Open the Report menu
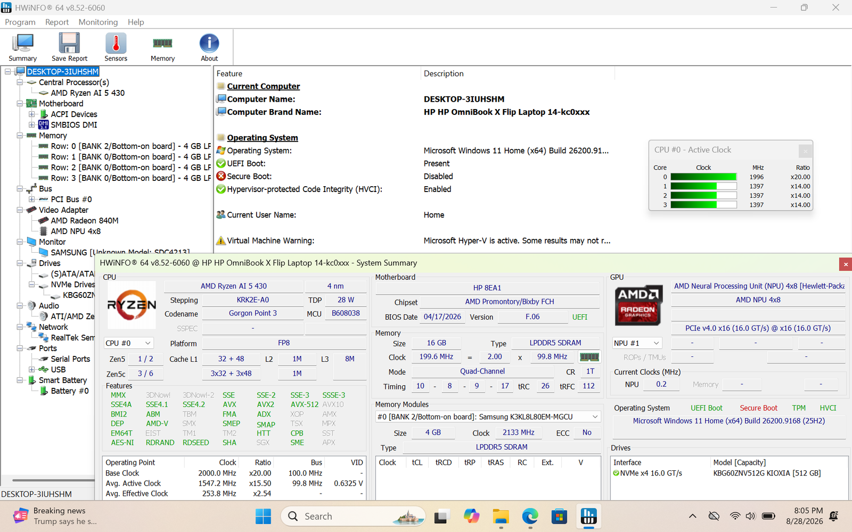852x532 pixels. point(57,22)
